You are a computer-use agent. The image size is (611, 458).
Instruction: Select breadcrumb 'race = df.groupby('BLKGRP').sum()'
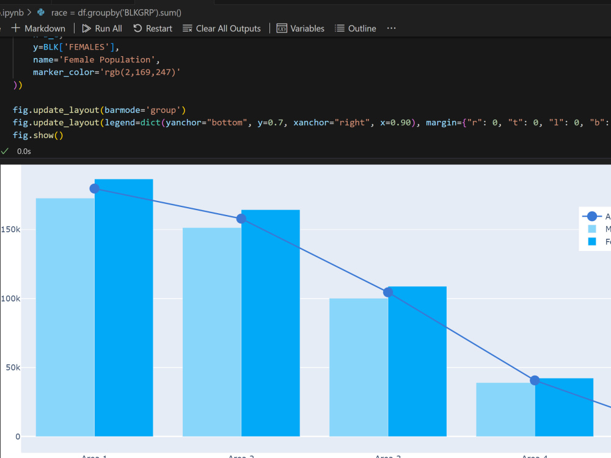pyautogui.click(x=116, y=12)
